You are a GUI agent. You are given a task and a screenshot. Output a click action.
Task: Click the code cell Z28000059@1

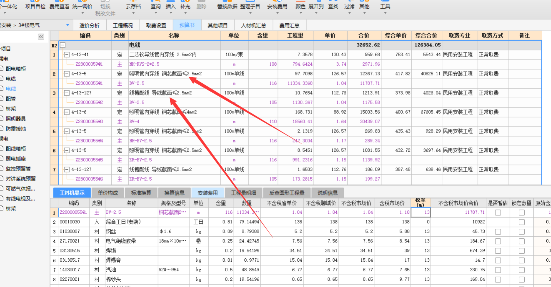(x=89, y=64)
